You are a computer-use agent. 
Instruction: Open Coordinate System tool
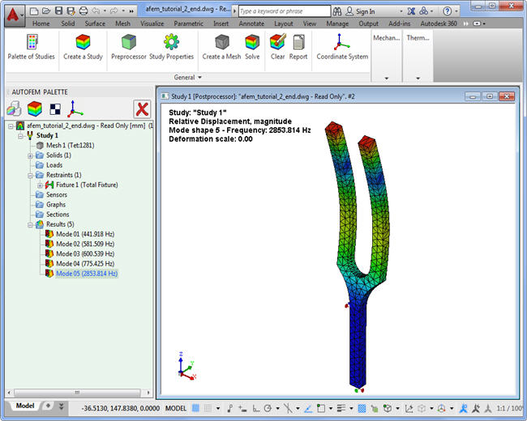coord(342,48)
